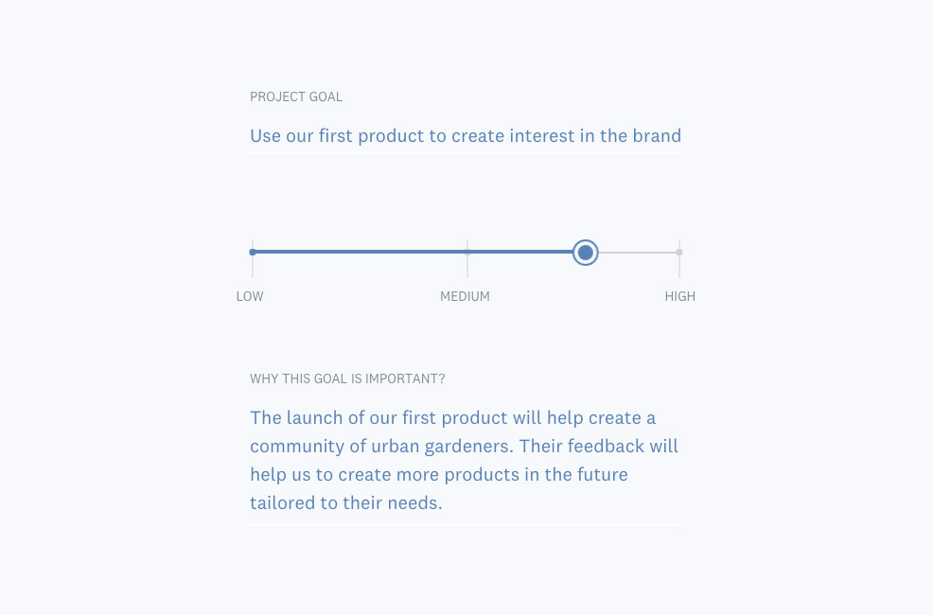Click the PROJECT GOAL heading label
The image size is (933, 615).
[296, 97]
